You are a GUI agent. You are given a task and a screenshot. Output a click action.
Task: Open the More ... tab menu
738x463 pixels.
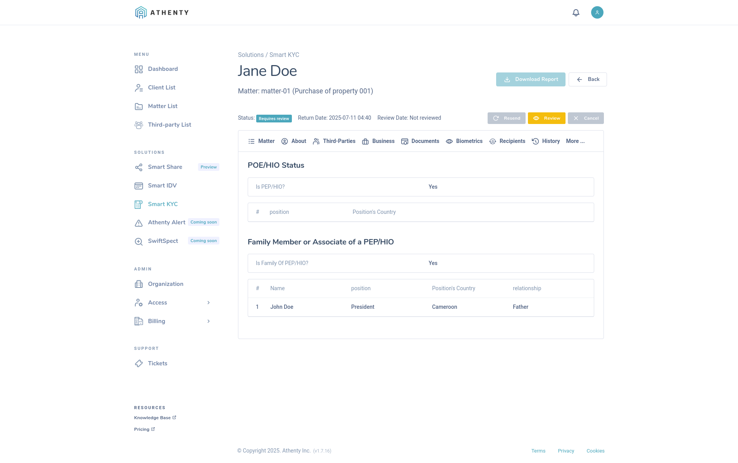point(575,141)
